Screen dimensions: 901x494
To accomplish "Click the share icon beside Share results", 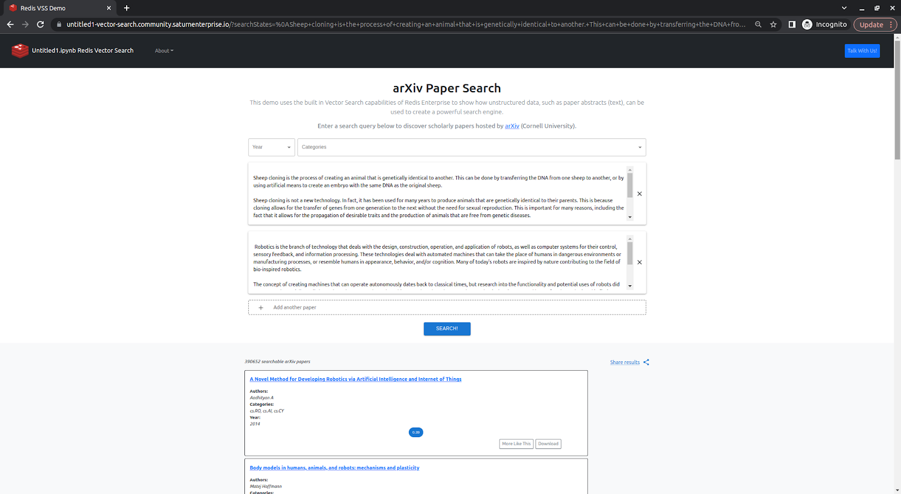I will click(x=646, y=362).
